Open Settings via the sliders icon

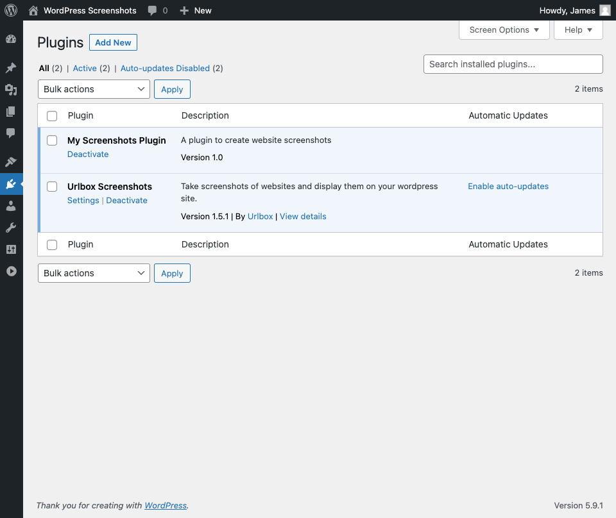coord(11,249)
